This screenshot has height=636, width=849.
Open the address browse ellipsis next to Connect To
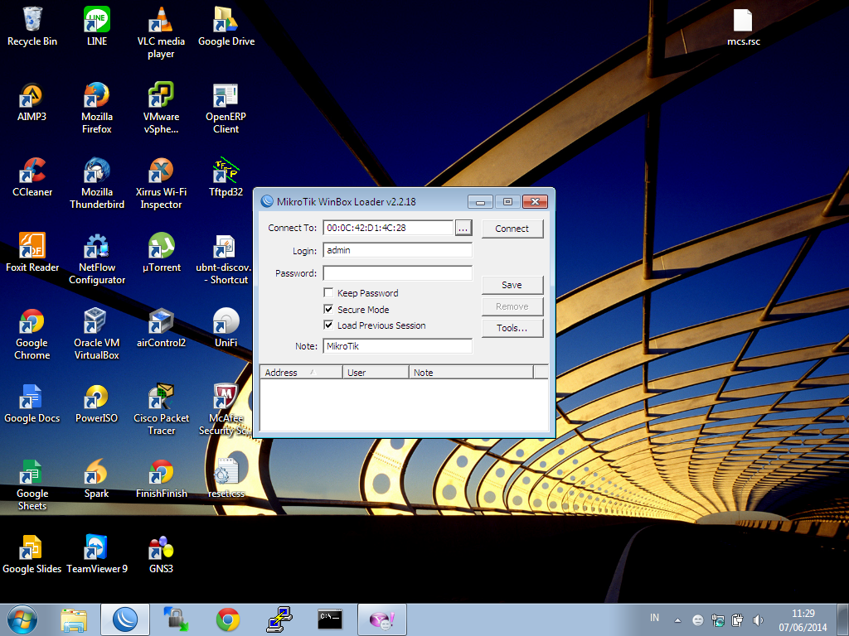coord(463,228)
